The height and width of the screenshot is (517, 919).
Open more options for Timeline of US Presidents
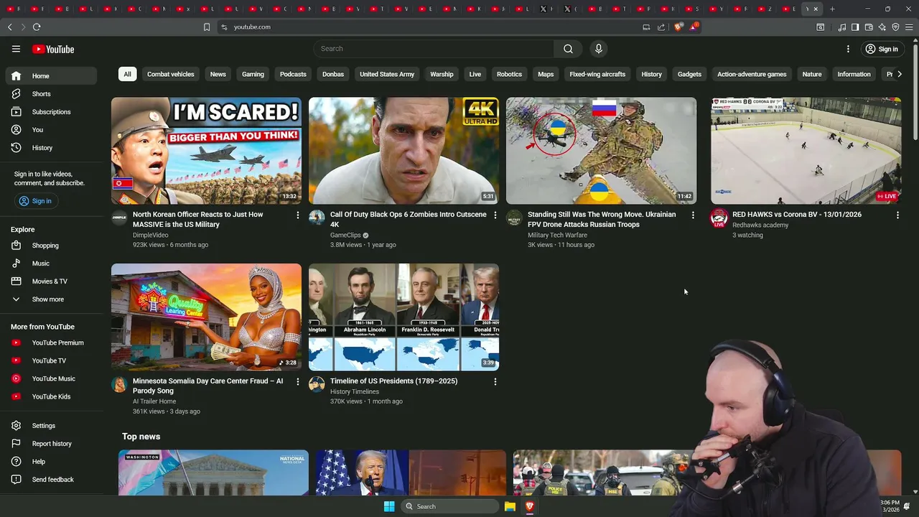[x=495, y=381]
